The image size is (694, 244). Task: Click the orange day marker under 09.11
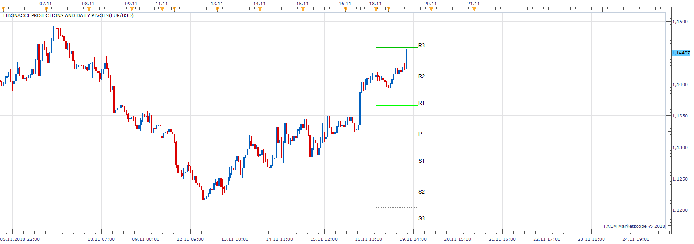132,10
